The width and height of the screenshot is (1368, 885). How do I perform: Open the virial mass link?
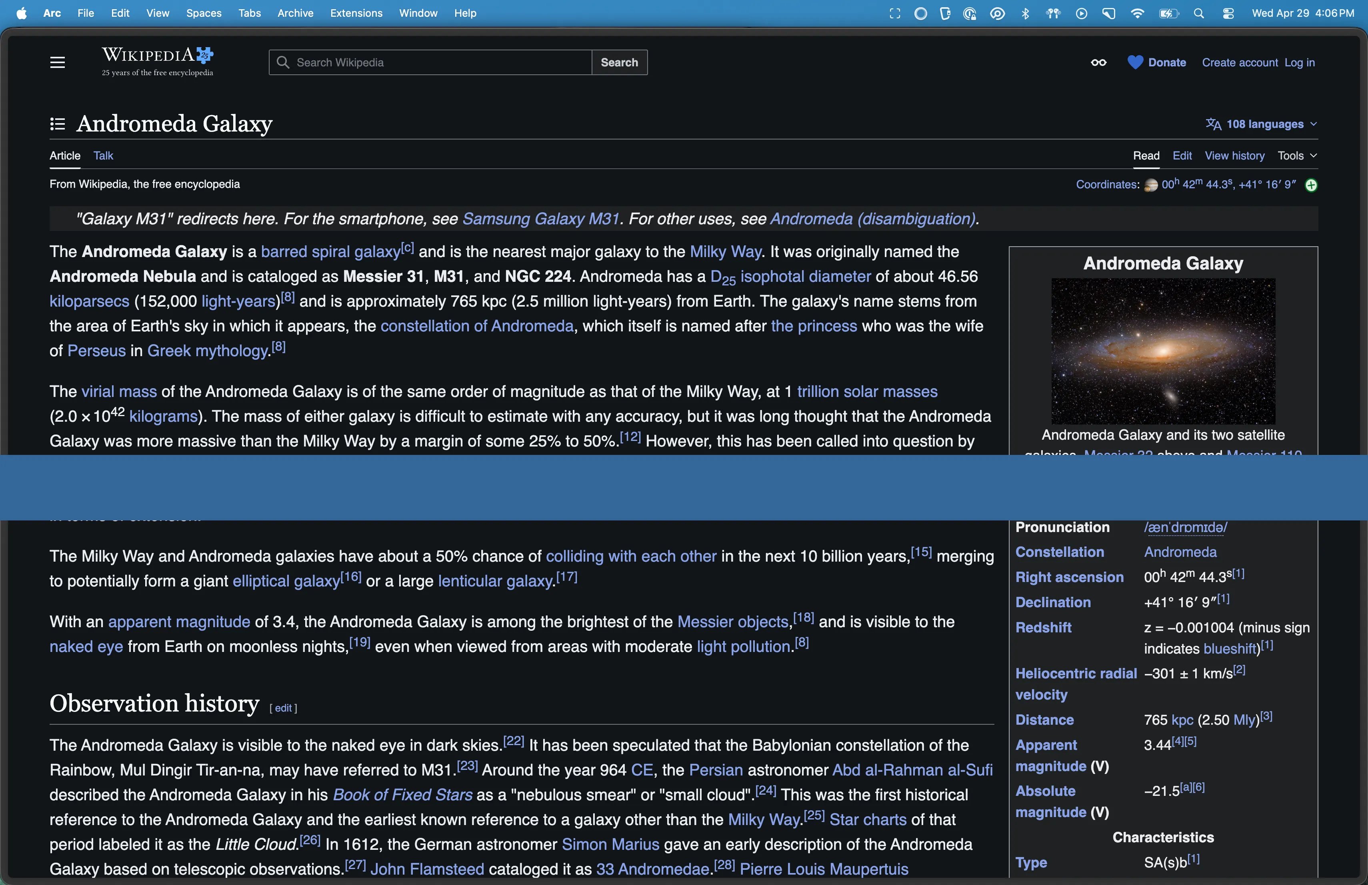point(119,392)
